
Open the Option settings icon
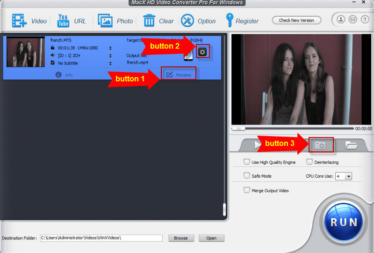click(x=187, y=21)
